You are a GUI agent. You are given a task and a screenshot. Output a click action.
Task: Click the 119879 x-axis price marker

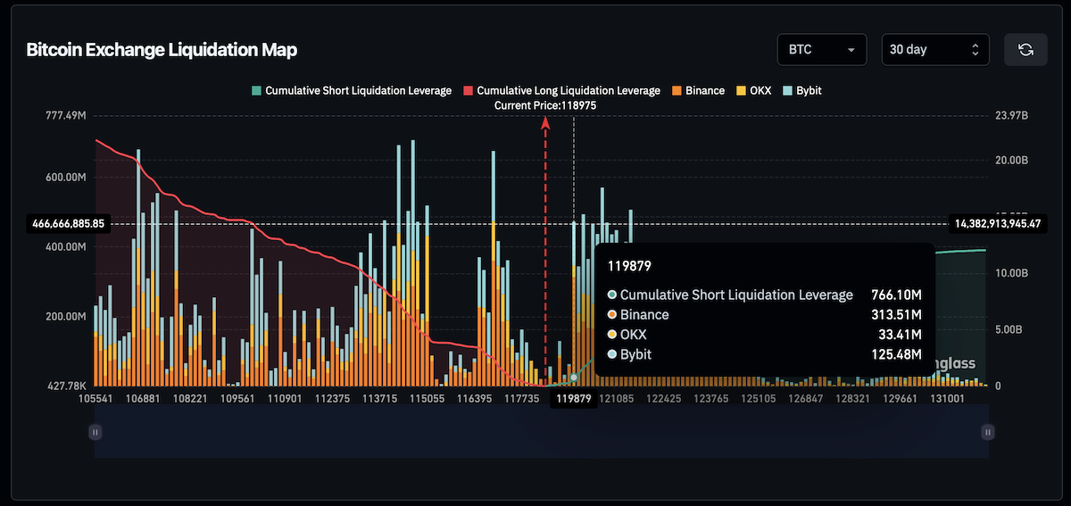575,399
